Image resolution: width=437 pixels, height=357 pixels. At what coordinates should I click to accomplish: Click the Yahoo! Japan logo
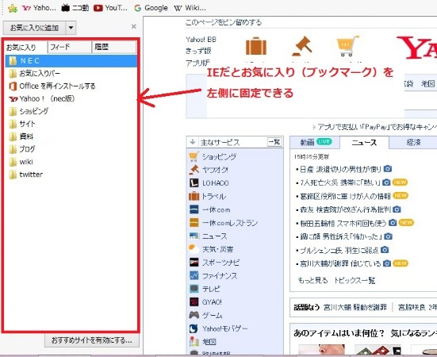click(x=417, y=48)
